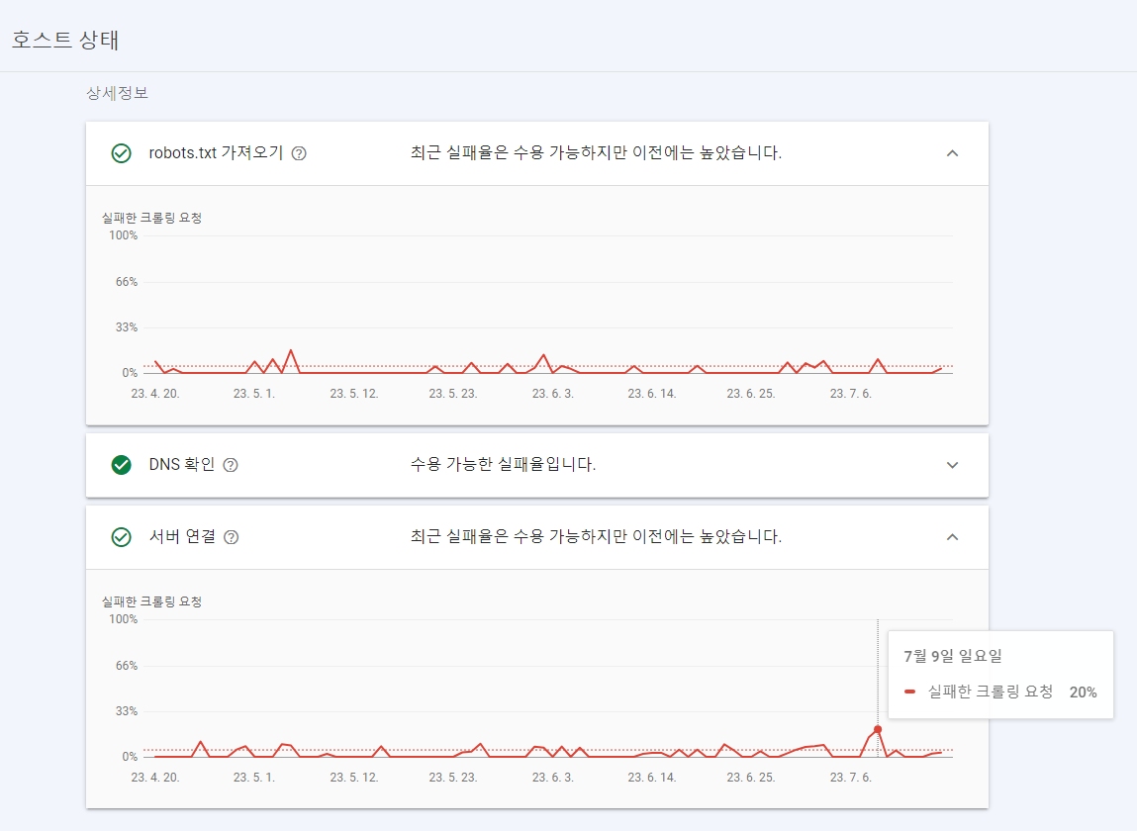The height and width of the screenshot is (831, 1137).
Task: Collapse the 서버 연결 section
Action: [952, 537]
